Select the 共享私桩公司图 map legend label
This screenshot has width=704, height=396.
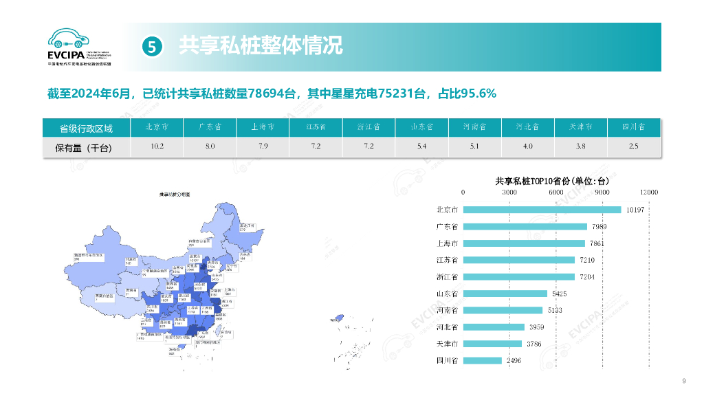point(173,195)
